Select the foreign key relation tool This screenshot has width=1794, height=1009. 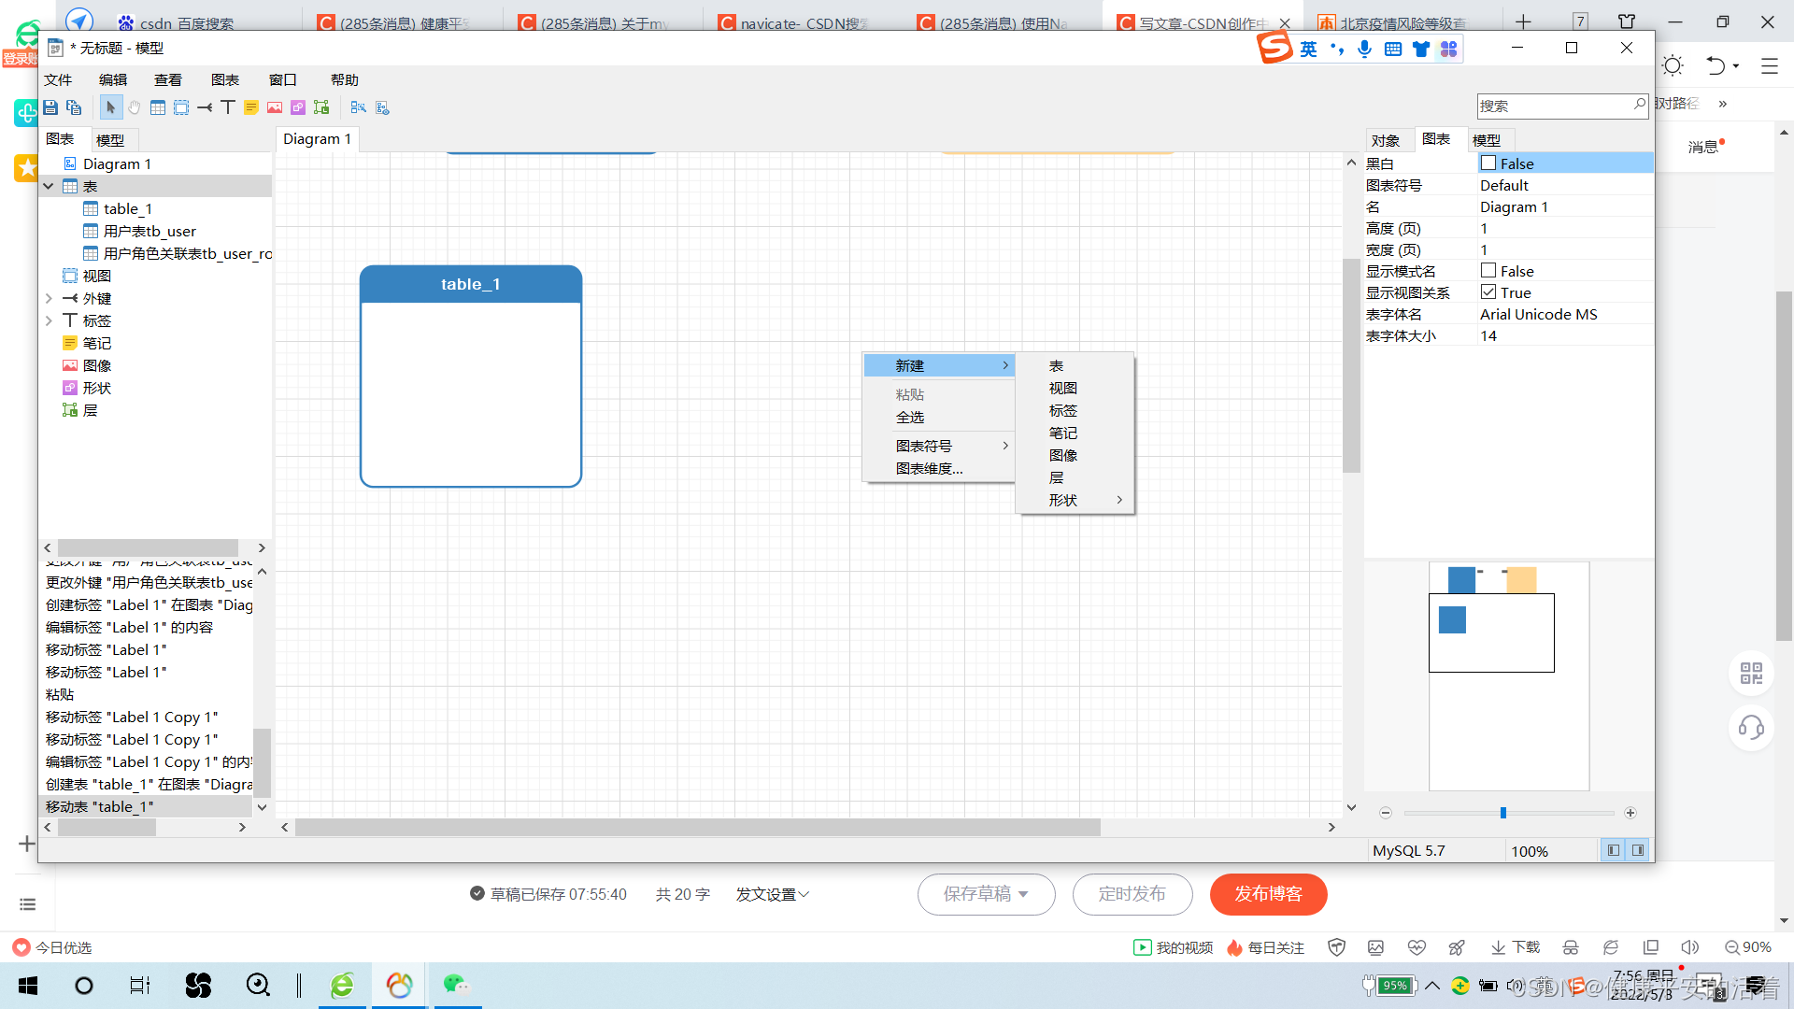click(x=205, y=107)
